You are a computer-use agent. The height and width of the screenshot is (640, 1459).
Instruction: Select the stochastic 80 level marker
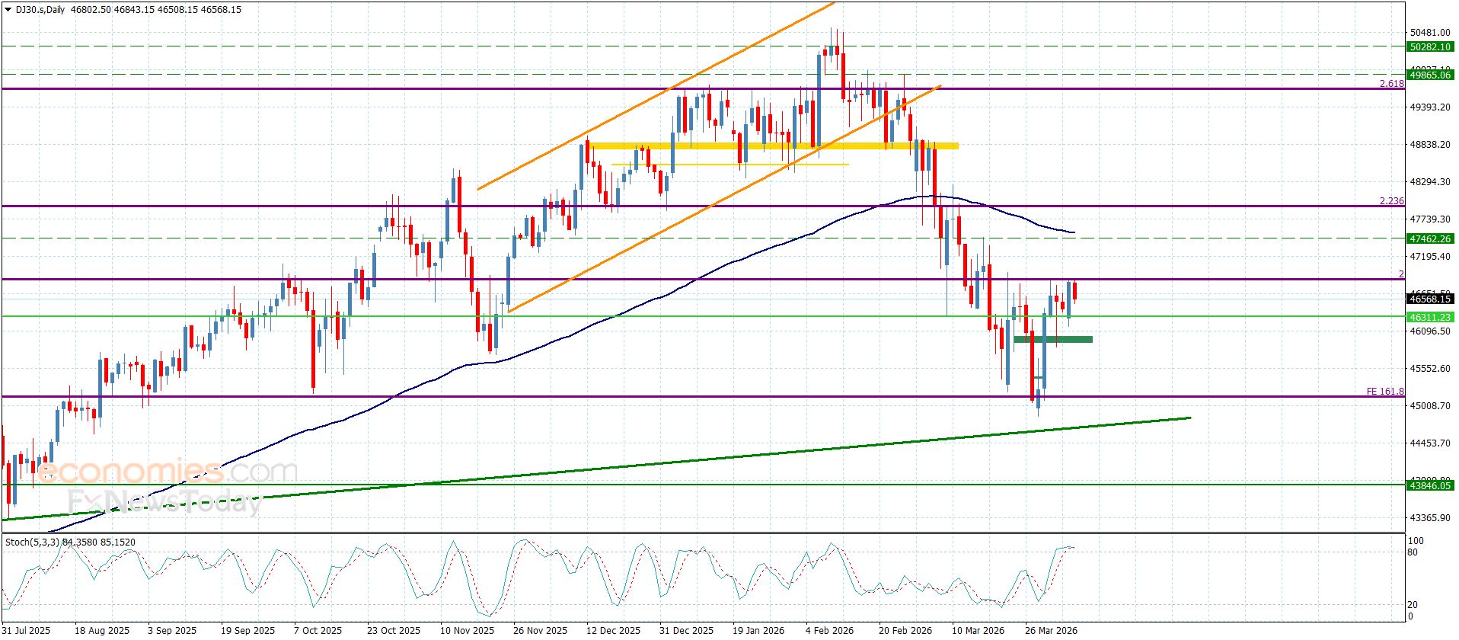[x=1413, y=552]
